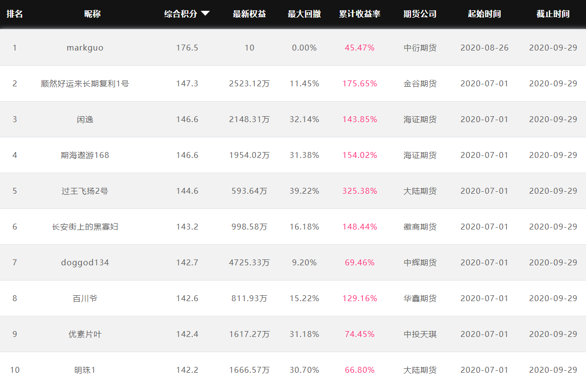The height and width of the screenshot is (385, 586).
Task: Click equity value 811.93万
Action: (x=249, y=298)
